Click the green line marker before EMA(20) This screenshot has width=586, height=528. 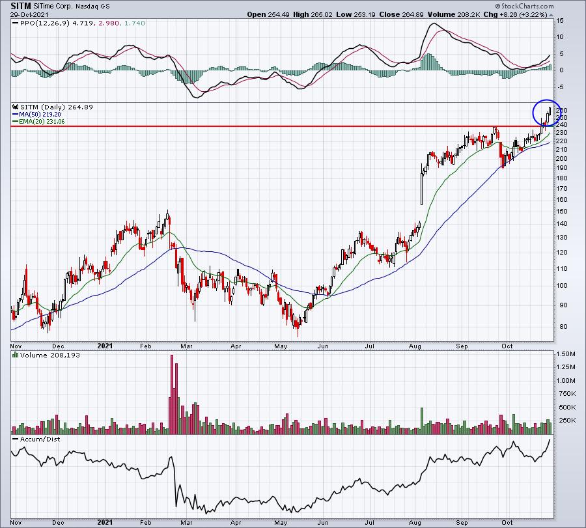[x=16, y=122]
